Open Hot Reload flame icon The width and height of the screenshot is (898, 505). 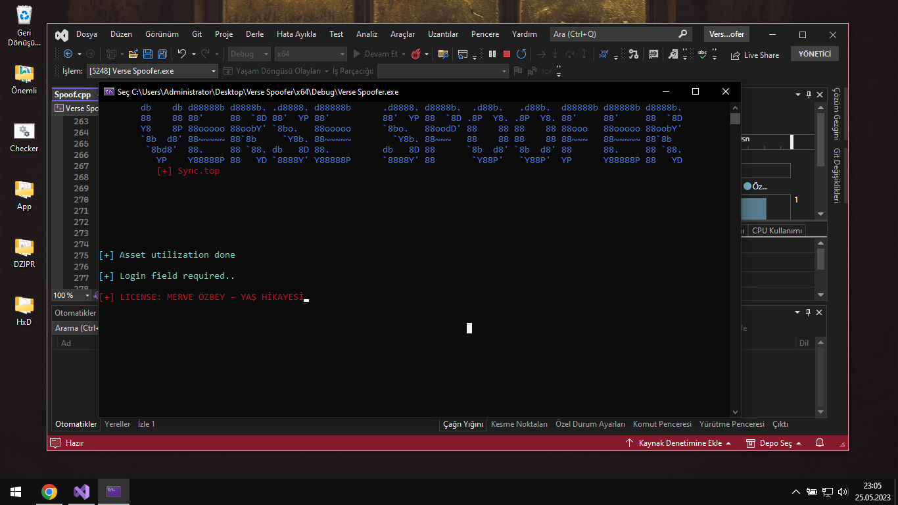(416, 54)
